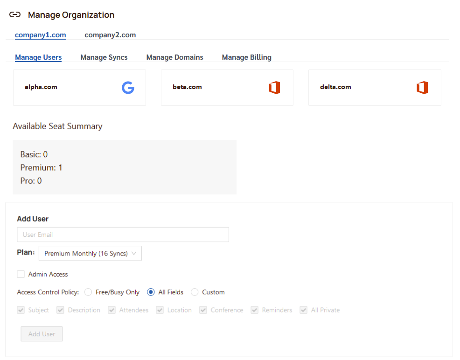Enable the Admin Access checkbox
460x360 pixels.
tap(21, 274)
